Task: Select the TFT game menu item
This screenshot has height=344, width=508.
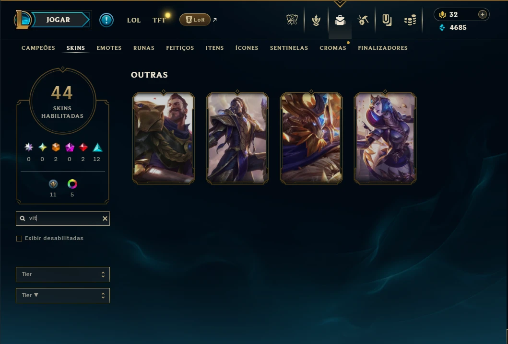Action: pos(159,20)
